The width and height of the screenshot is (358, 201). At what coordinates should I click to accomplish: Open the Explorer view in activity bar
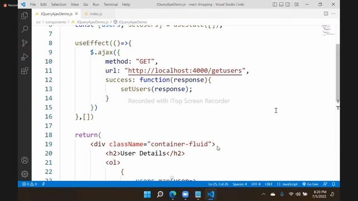click(x=25, y=16)
